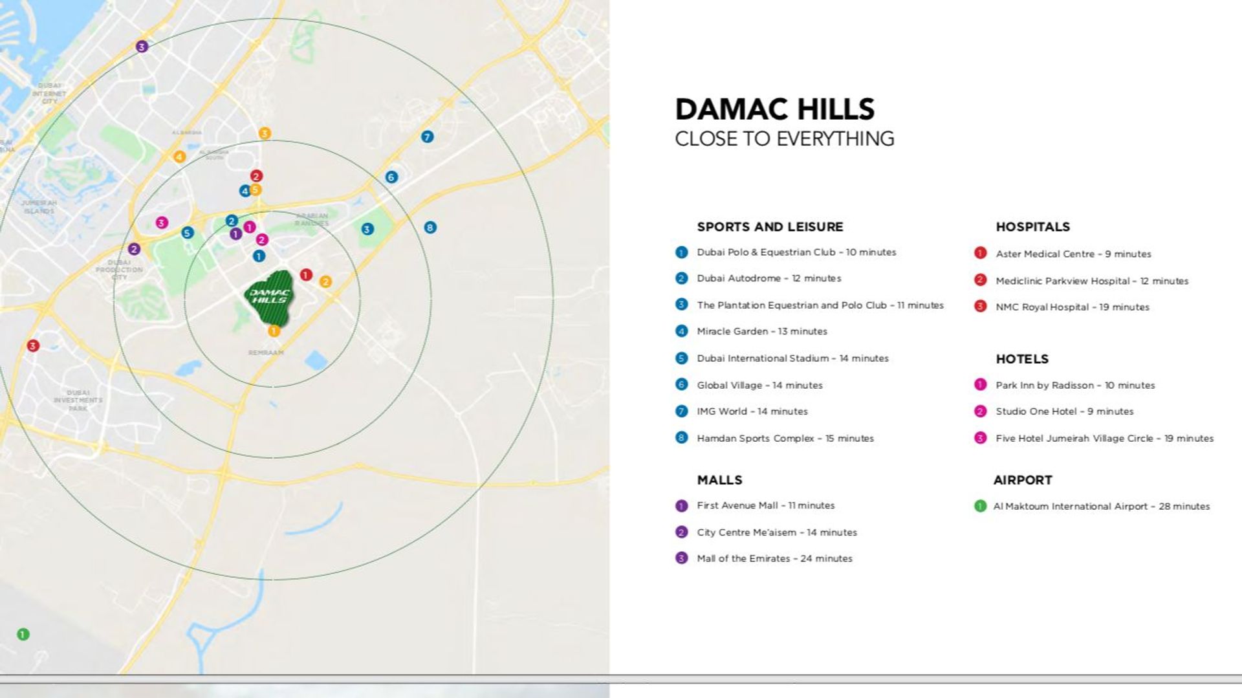The width and height of the screenshot is (1242, 698).
Task: Click 'DUBAI INVESTMENTS PARK' map label
Action: pos(78,400)
